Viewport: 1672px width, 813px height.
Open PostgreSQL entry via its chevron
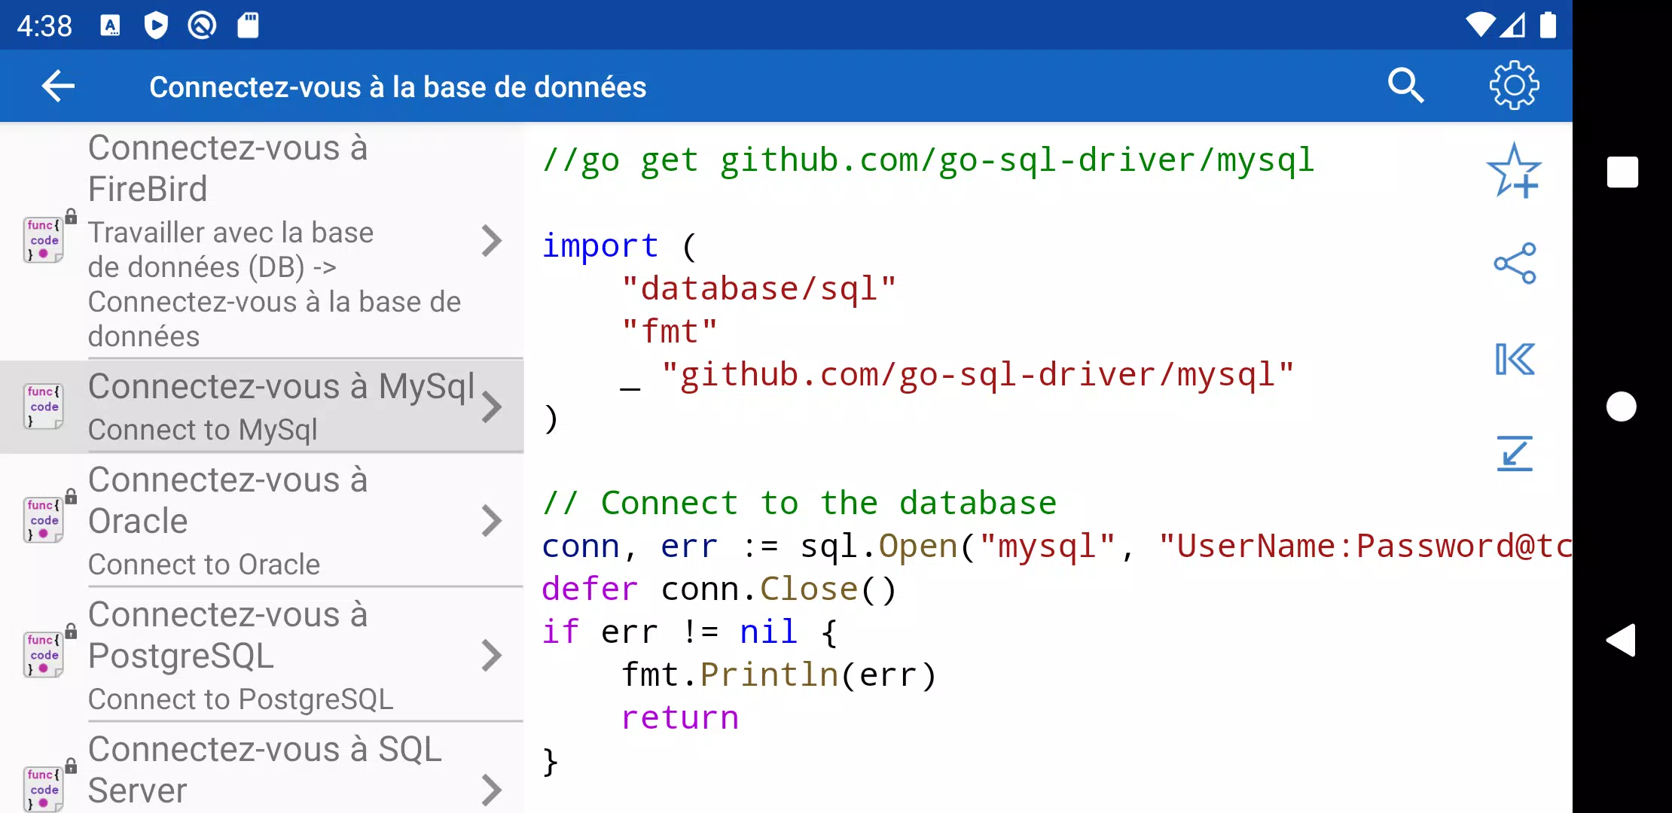coord(492,656)
